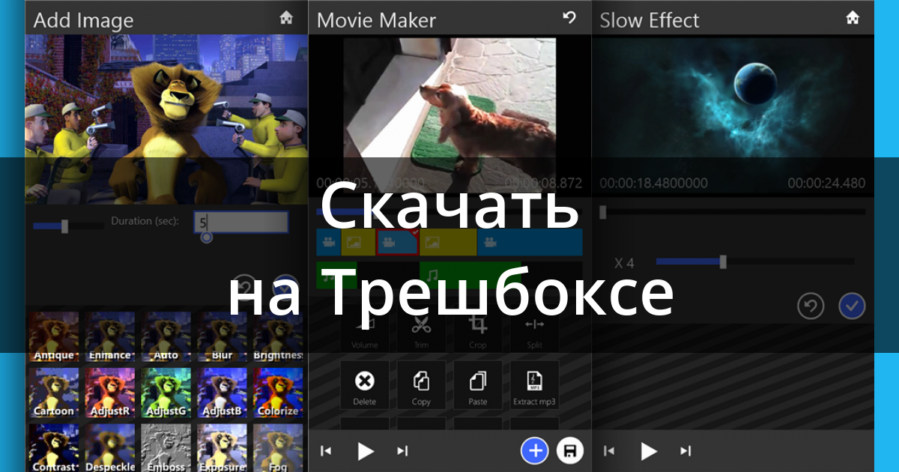Image resolution: width=899 pixels, height=472 pixels.
Task: Click the save floppy-disk button
Action: [x=569, y=450]
